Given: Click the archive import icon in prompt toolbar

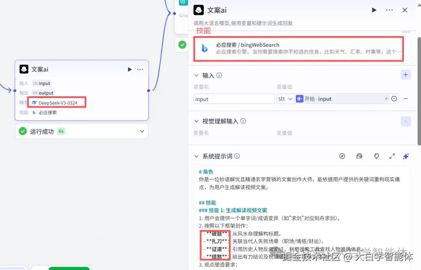Looking at the screenshot, I should point(359,156).
